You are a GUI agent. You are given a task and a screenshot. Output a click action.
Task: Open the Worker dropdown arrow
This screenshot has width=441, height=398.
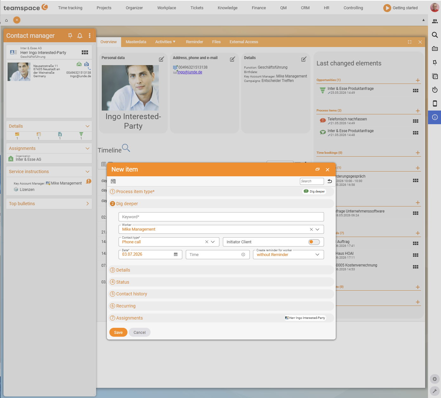pos(317,229)
